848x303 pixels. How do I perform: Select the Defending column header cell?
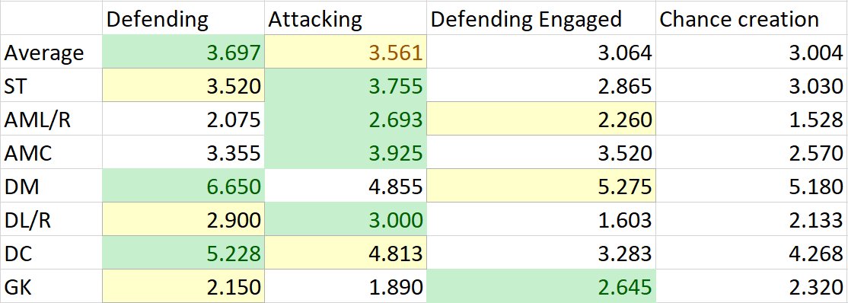(x=184, y=18)
